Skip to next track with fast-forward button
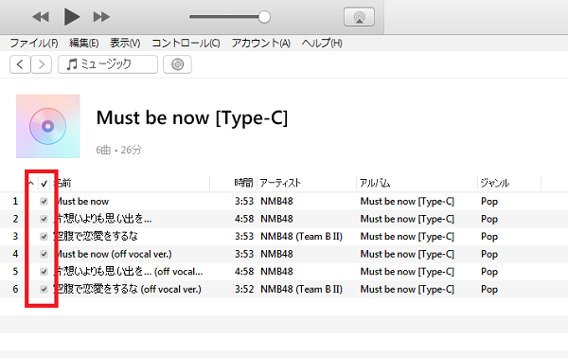The image size is (568, 358). point(101,17)
